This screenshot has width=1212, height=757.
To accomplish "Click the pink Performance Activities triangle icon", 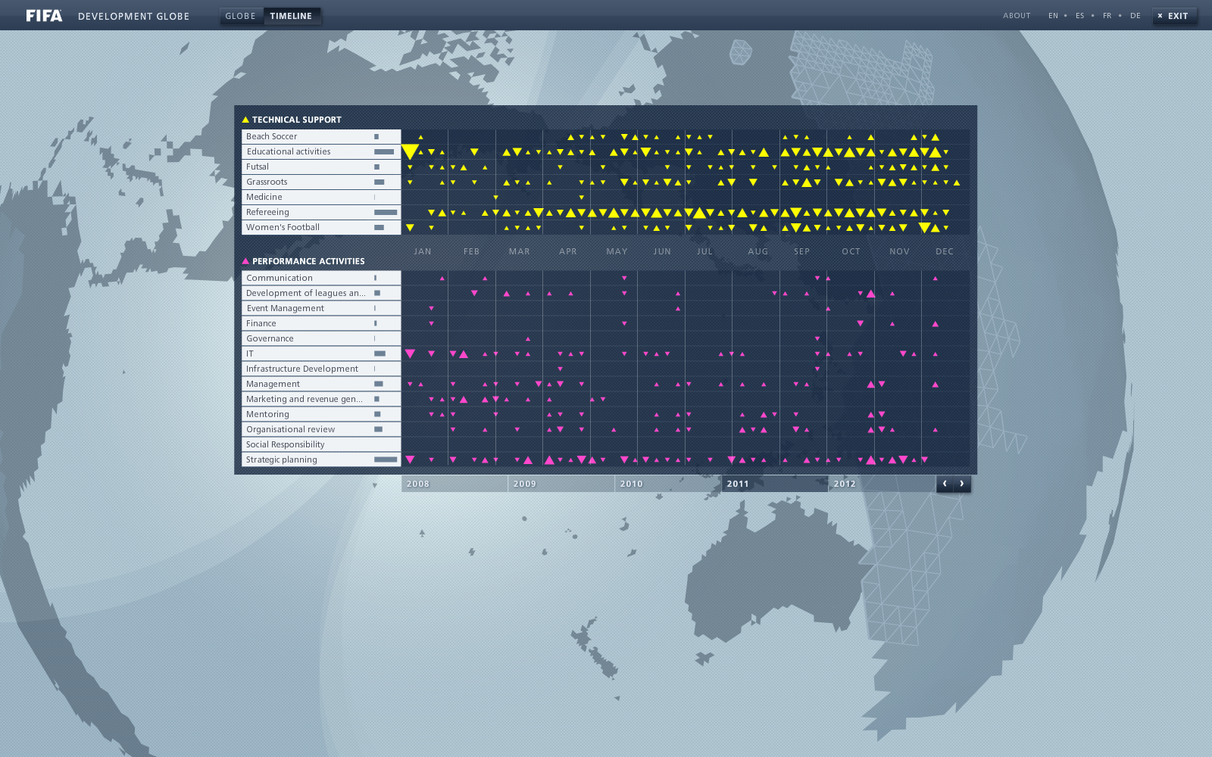I will pyautogui.click(x=245, y=261).
